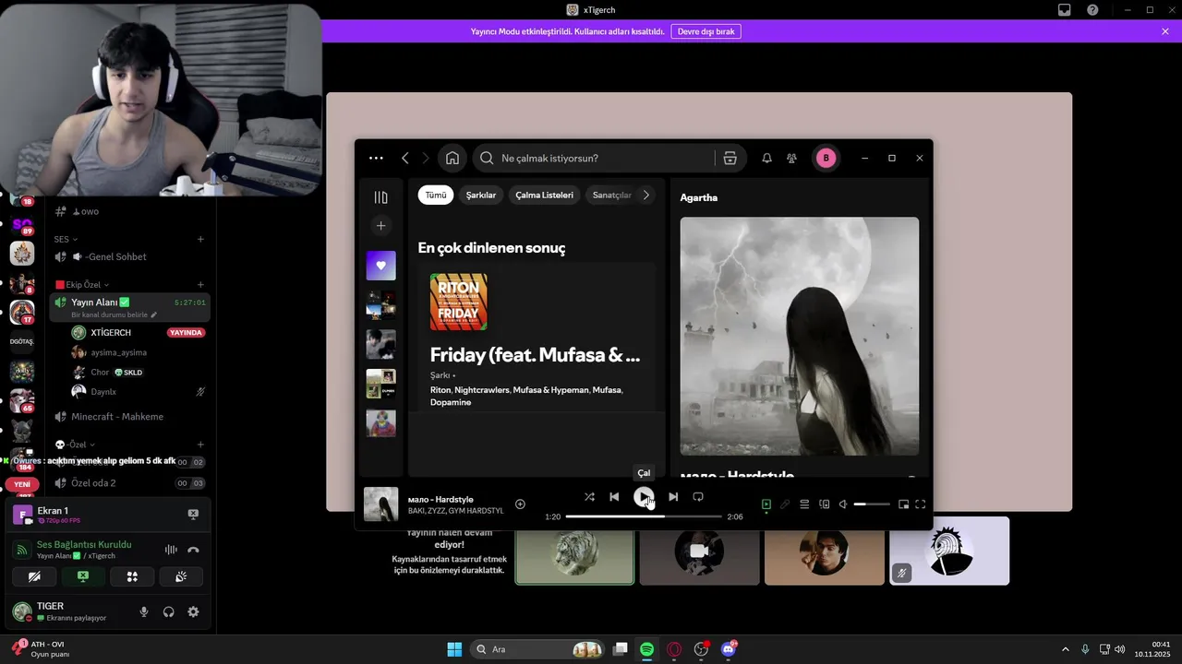Open Spotify browse icon in search bar
The height and width of the screenshot is (664, 1182).
(730, 158)
